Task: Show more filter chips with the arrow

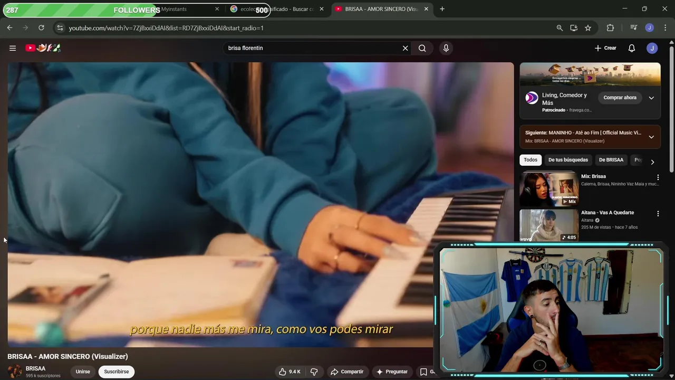Action: pos(652,162)
